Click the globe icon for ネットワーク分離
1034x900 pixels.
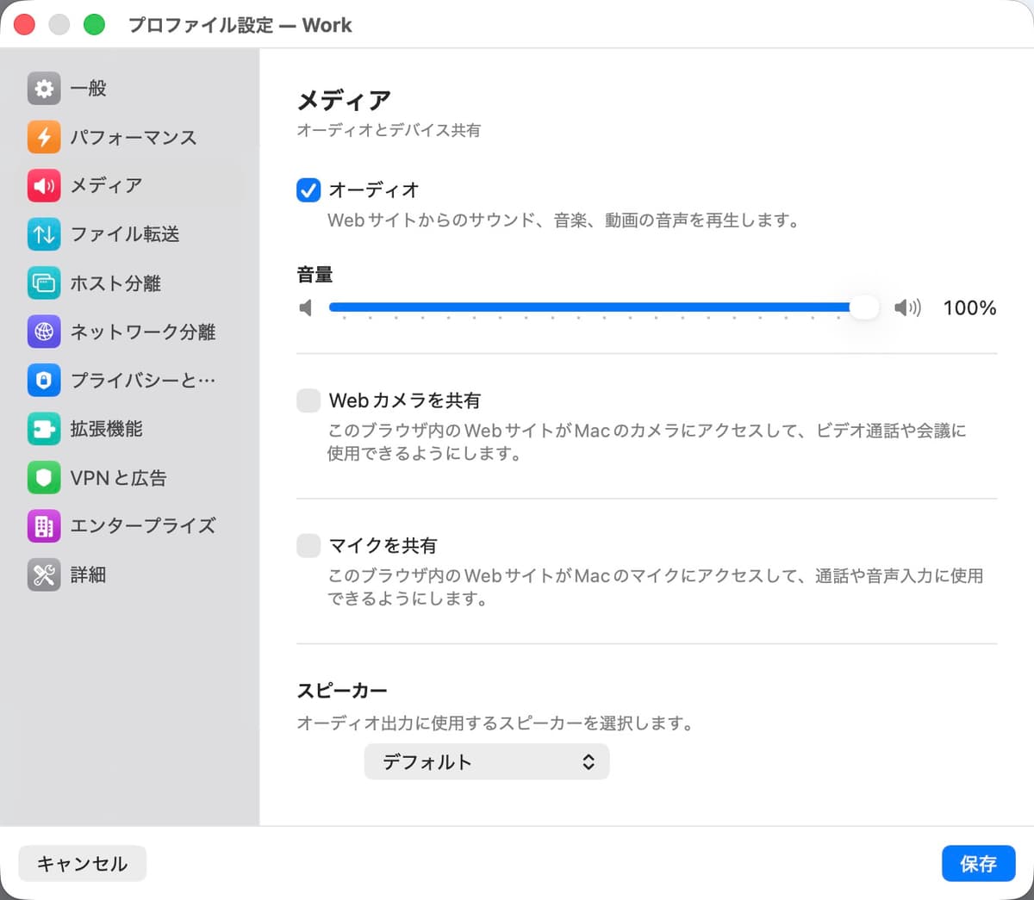44,332
